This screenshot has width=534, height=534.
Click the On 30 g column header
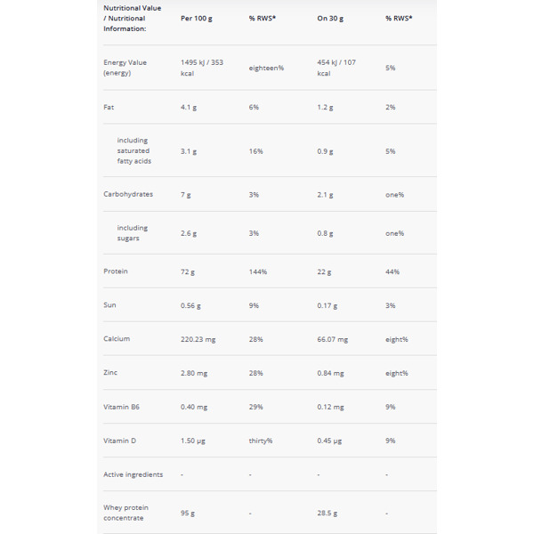[x=335, y=18]
